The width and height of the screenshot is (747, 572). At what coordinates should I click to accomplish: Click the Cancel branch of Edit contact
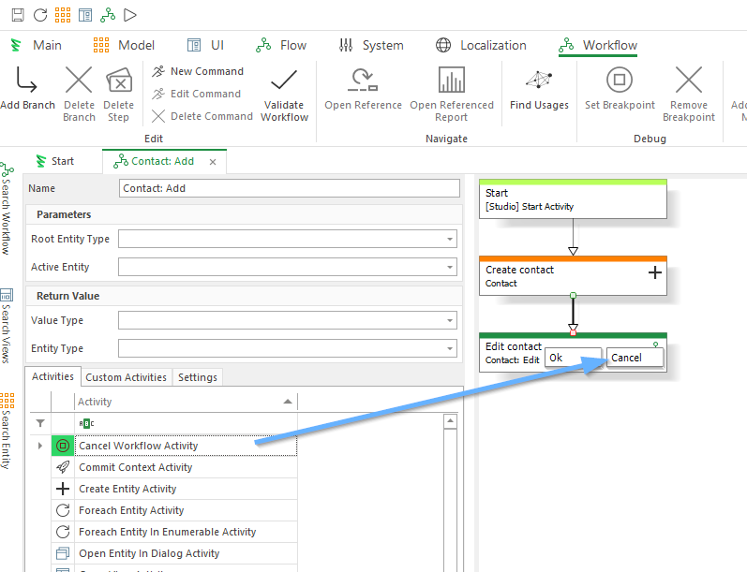pyautogui.click(x=635, y=358)
